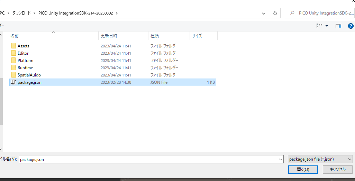Image resolution: width=355 pixels, height=181 pixels.
Task: Expand the chevron after ダウンロード breadcrumb
Action: [34, 13]
